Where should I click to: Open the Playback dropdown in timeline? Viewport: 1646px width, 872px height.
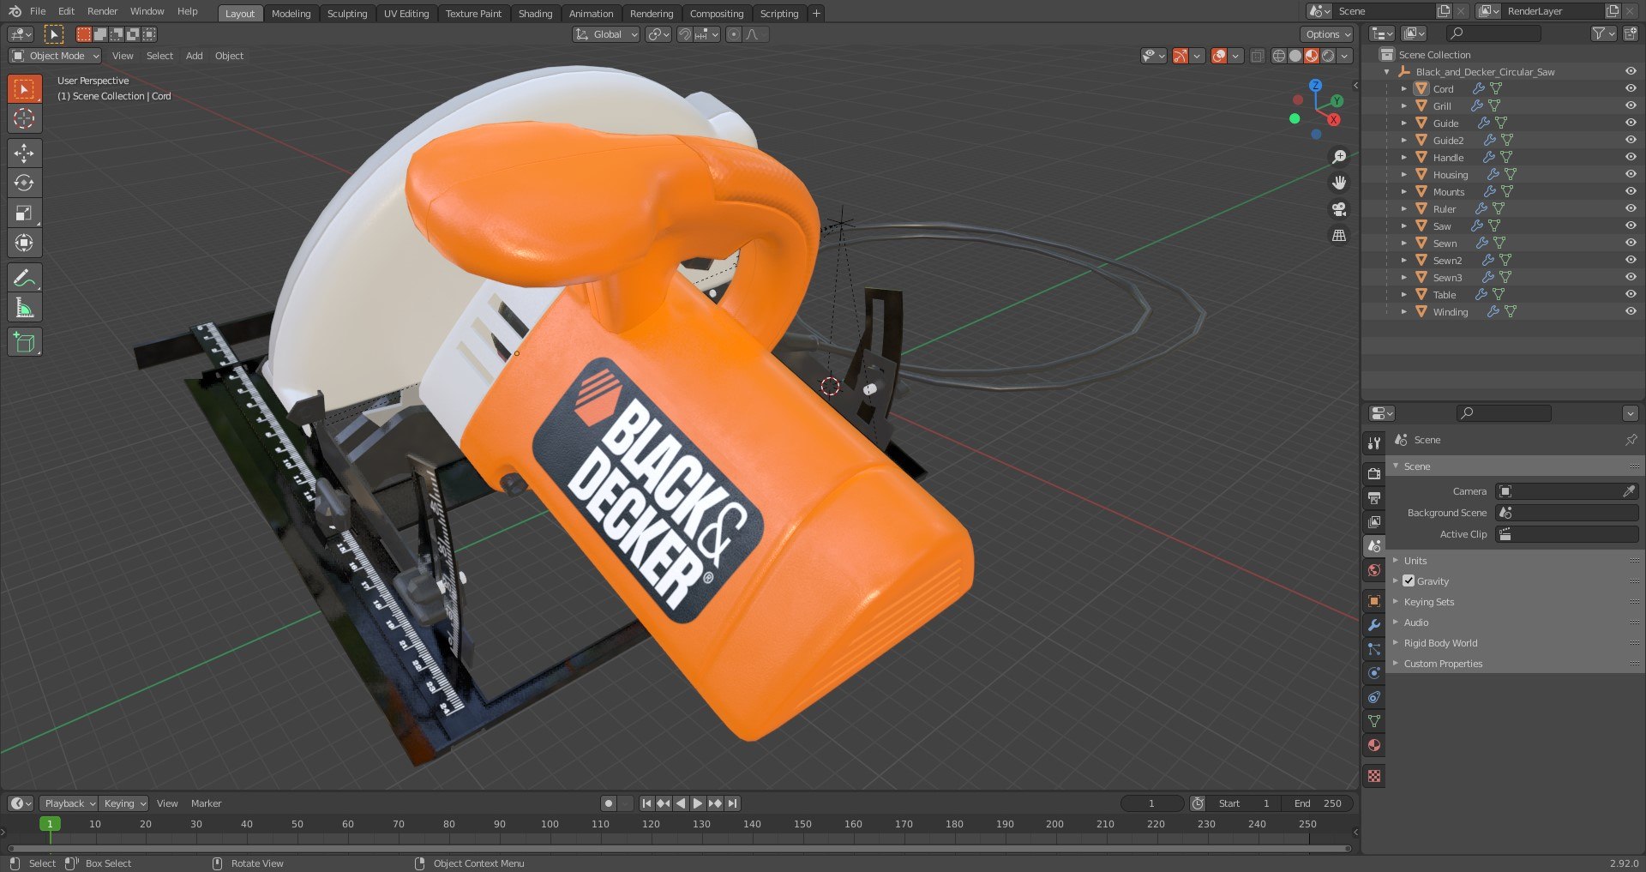tap(69, 803)
